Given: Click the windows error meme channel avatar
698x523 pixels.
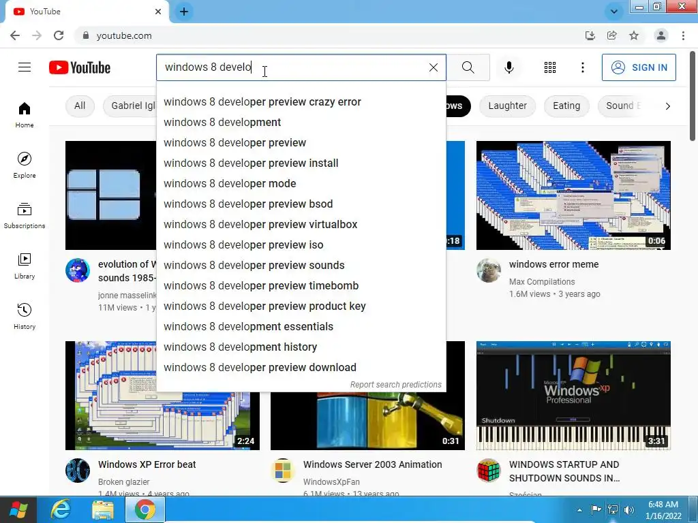Looking at the screenshot, I should tap(488, 270).
